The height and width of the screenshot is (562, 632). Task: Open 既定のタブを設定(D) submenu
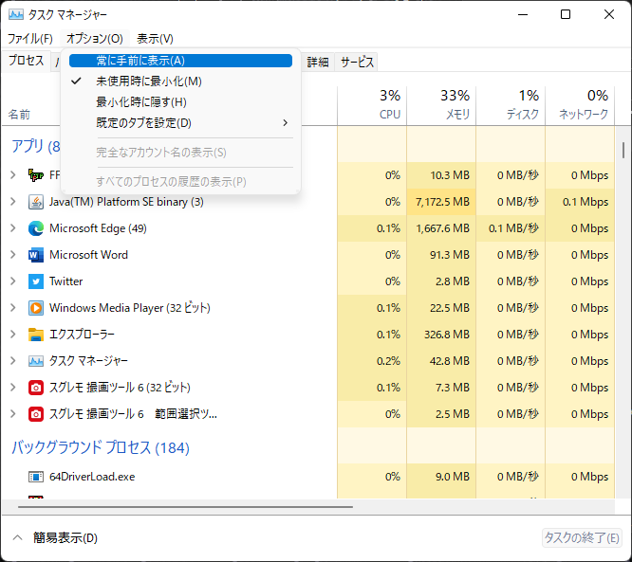180,123
